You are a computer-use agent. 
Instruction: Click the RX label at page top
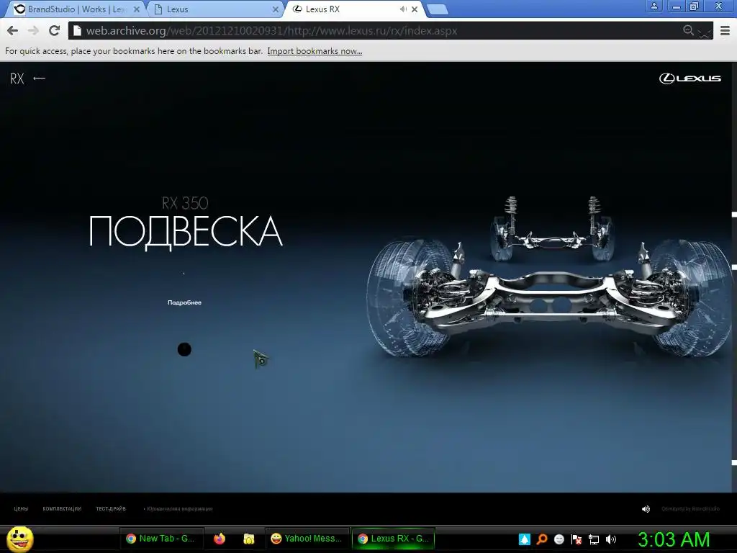pyautogui.click(x=17, y=78)
